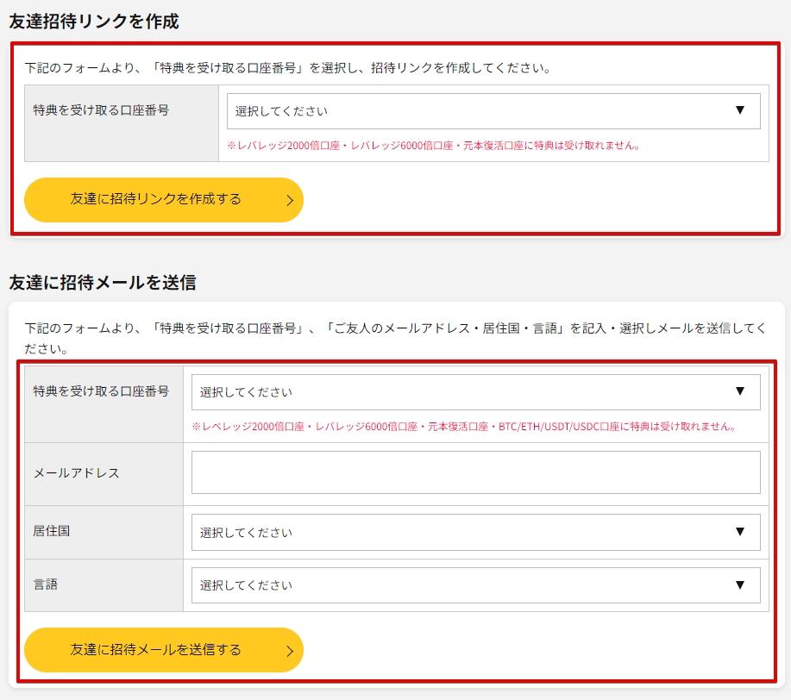Click the yellow invite link creation button
The image size is (791, 700).
coord(164,199)
